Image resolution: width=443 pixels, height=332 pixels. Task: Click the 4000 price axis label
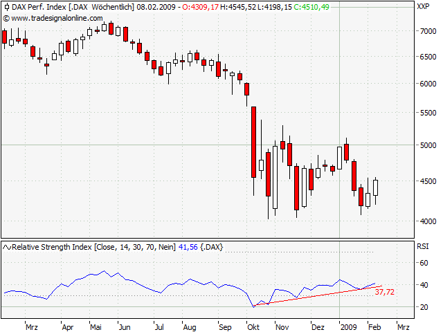[x=428, y=221]
